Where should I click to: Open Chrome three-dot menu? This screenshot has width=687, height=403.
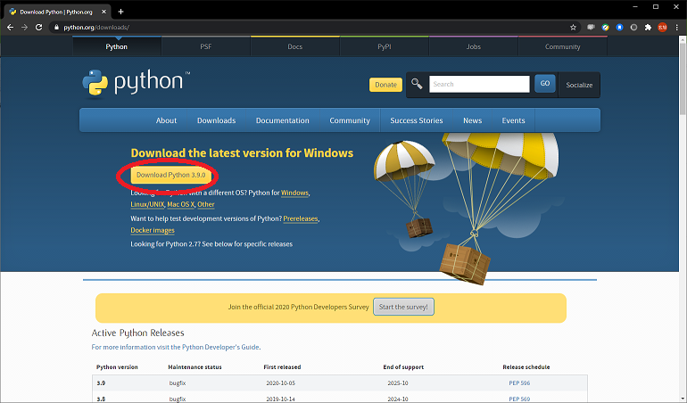pyautogui.click(x=677, y=27)
